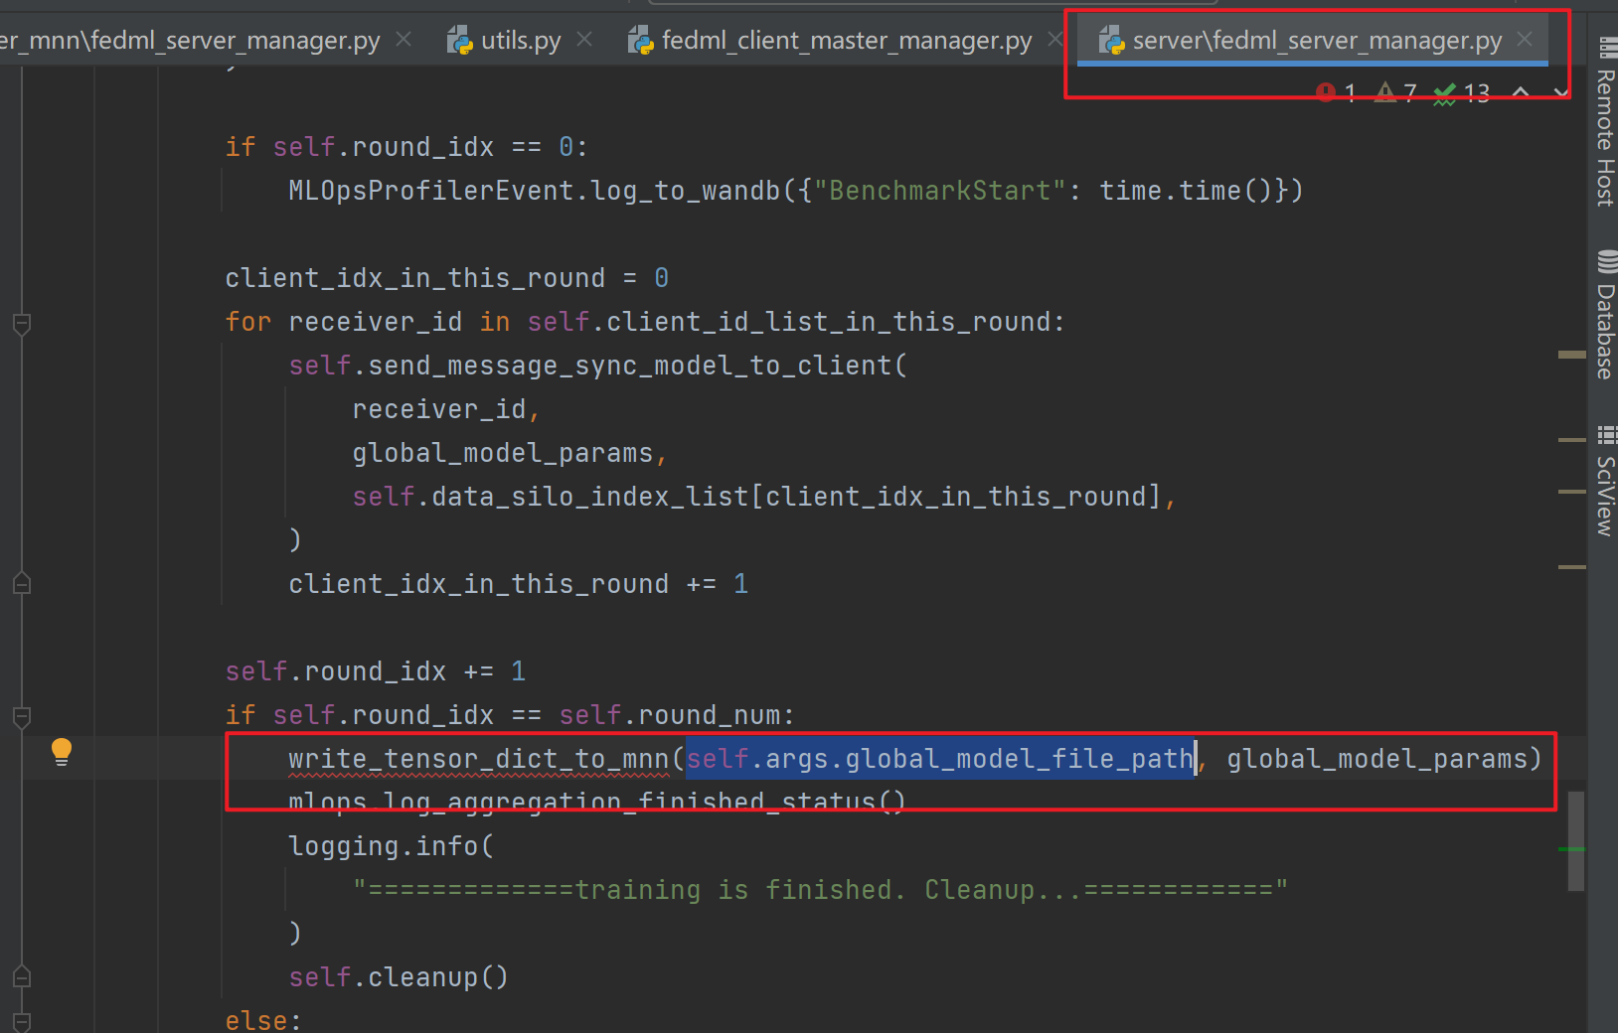Close the fedml_client_master_manager.py tab
This screenshot has width=1618, height=1033.
point(1055,40)
